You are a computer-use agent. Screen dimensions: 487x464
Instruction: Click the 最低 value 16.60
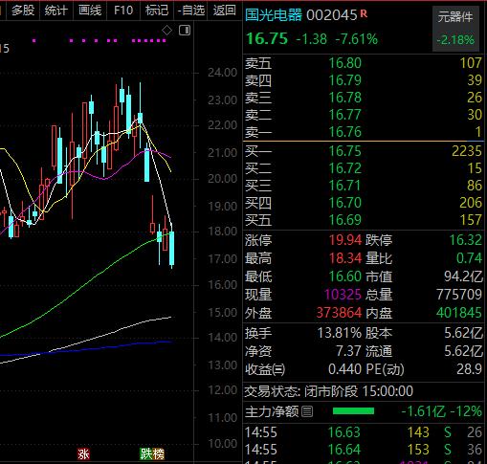pos(345,276)
